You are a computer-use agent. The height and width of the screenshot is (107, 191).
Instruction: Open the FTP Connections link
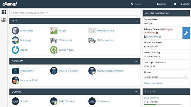[105, 40]
